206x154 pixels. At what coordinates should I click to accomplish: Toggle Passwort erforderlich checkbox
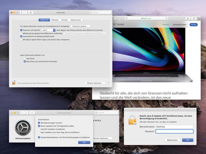(x=21, y=30)
